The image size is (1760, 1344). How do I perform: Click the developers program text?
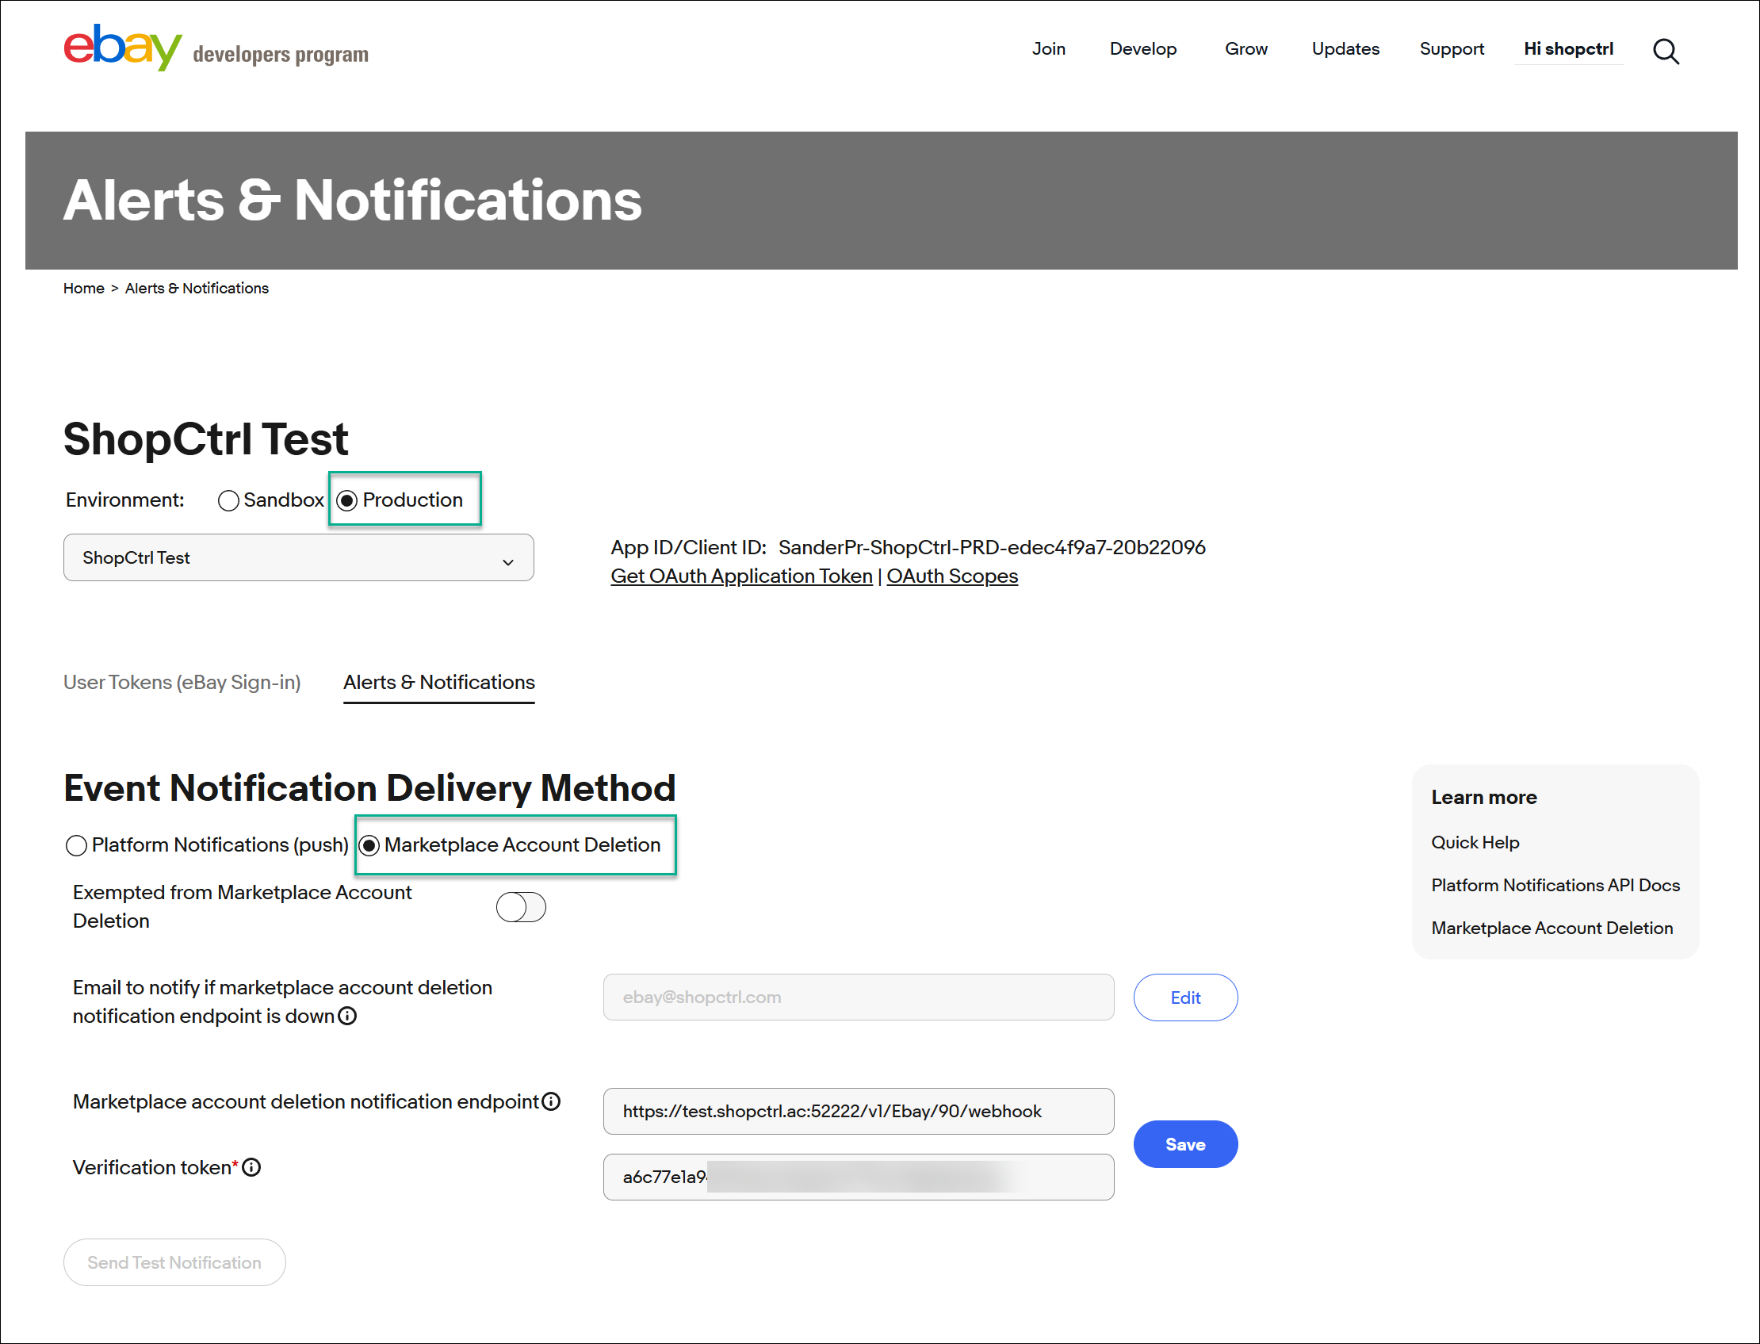pyautogui.click(x=281, y=54)
